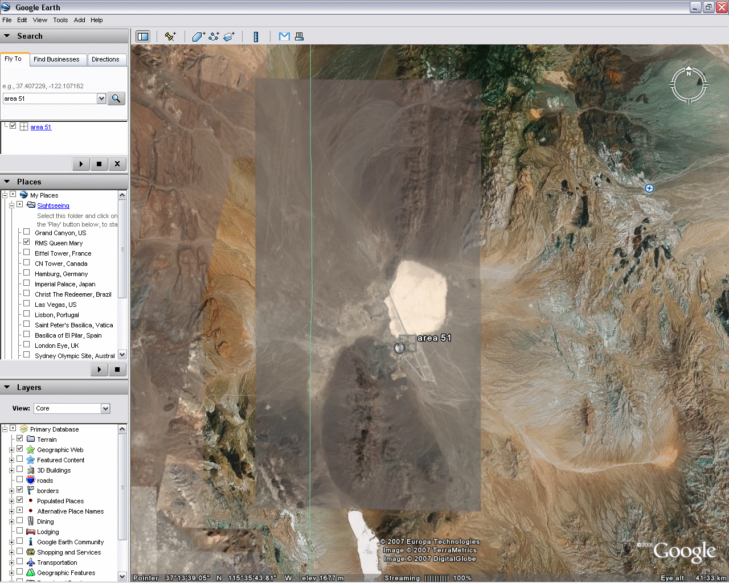This screenshot has height=583, width=729.
Task: Click the 3D Buildings layer icon
Action: tap(31, 470)
